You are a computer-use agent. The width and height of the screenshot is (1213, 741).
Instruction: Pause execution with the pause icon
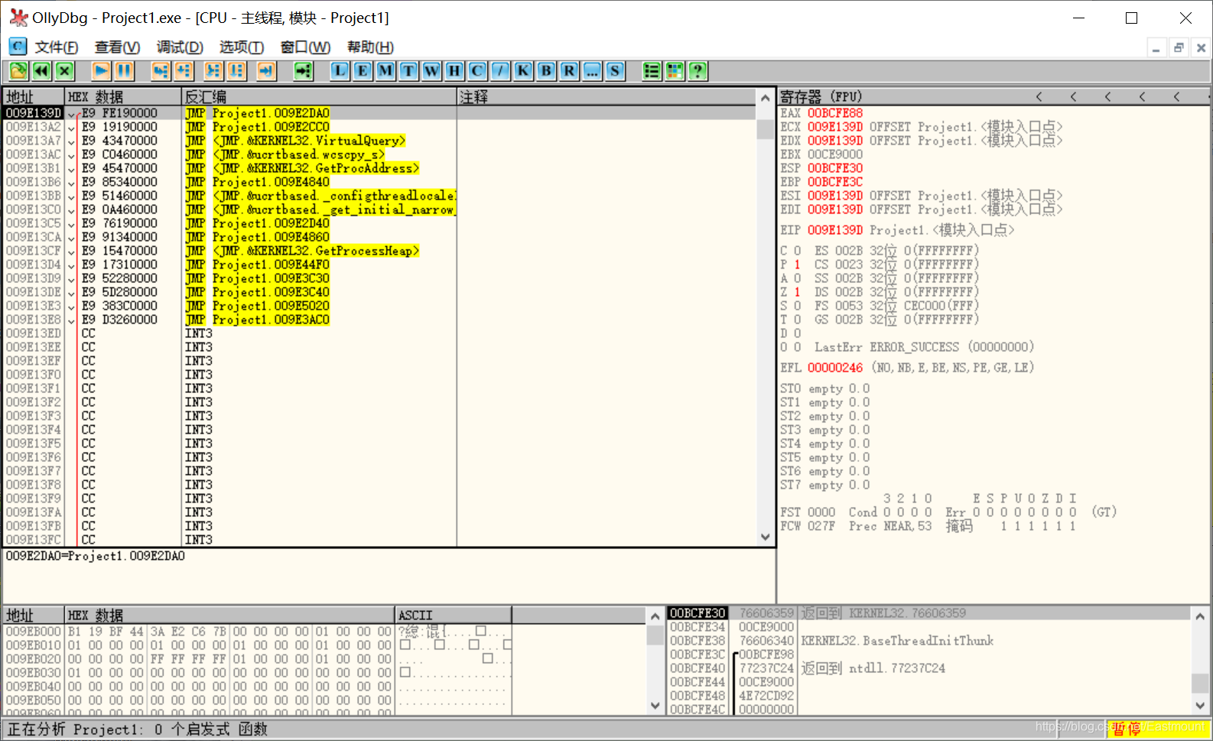pos(124,71)
